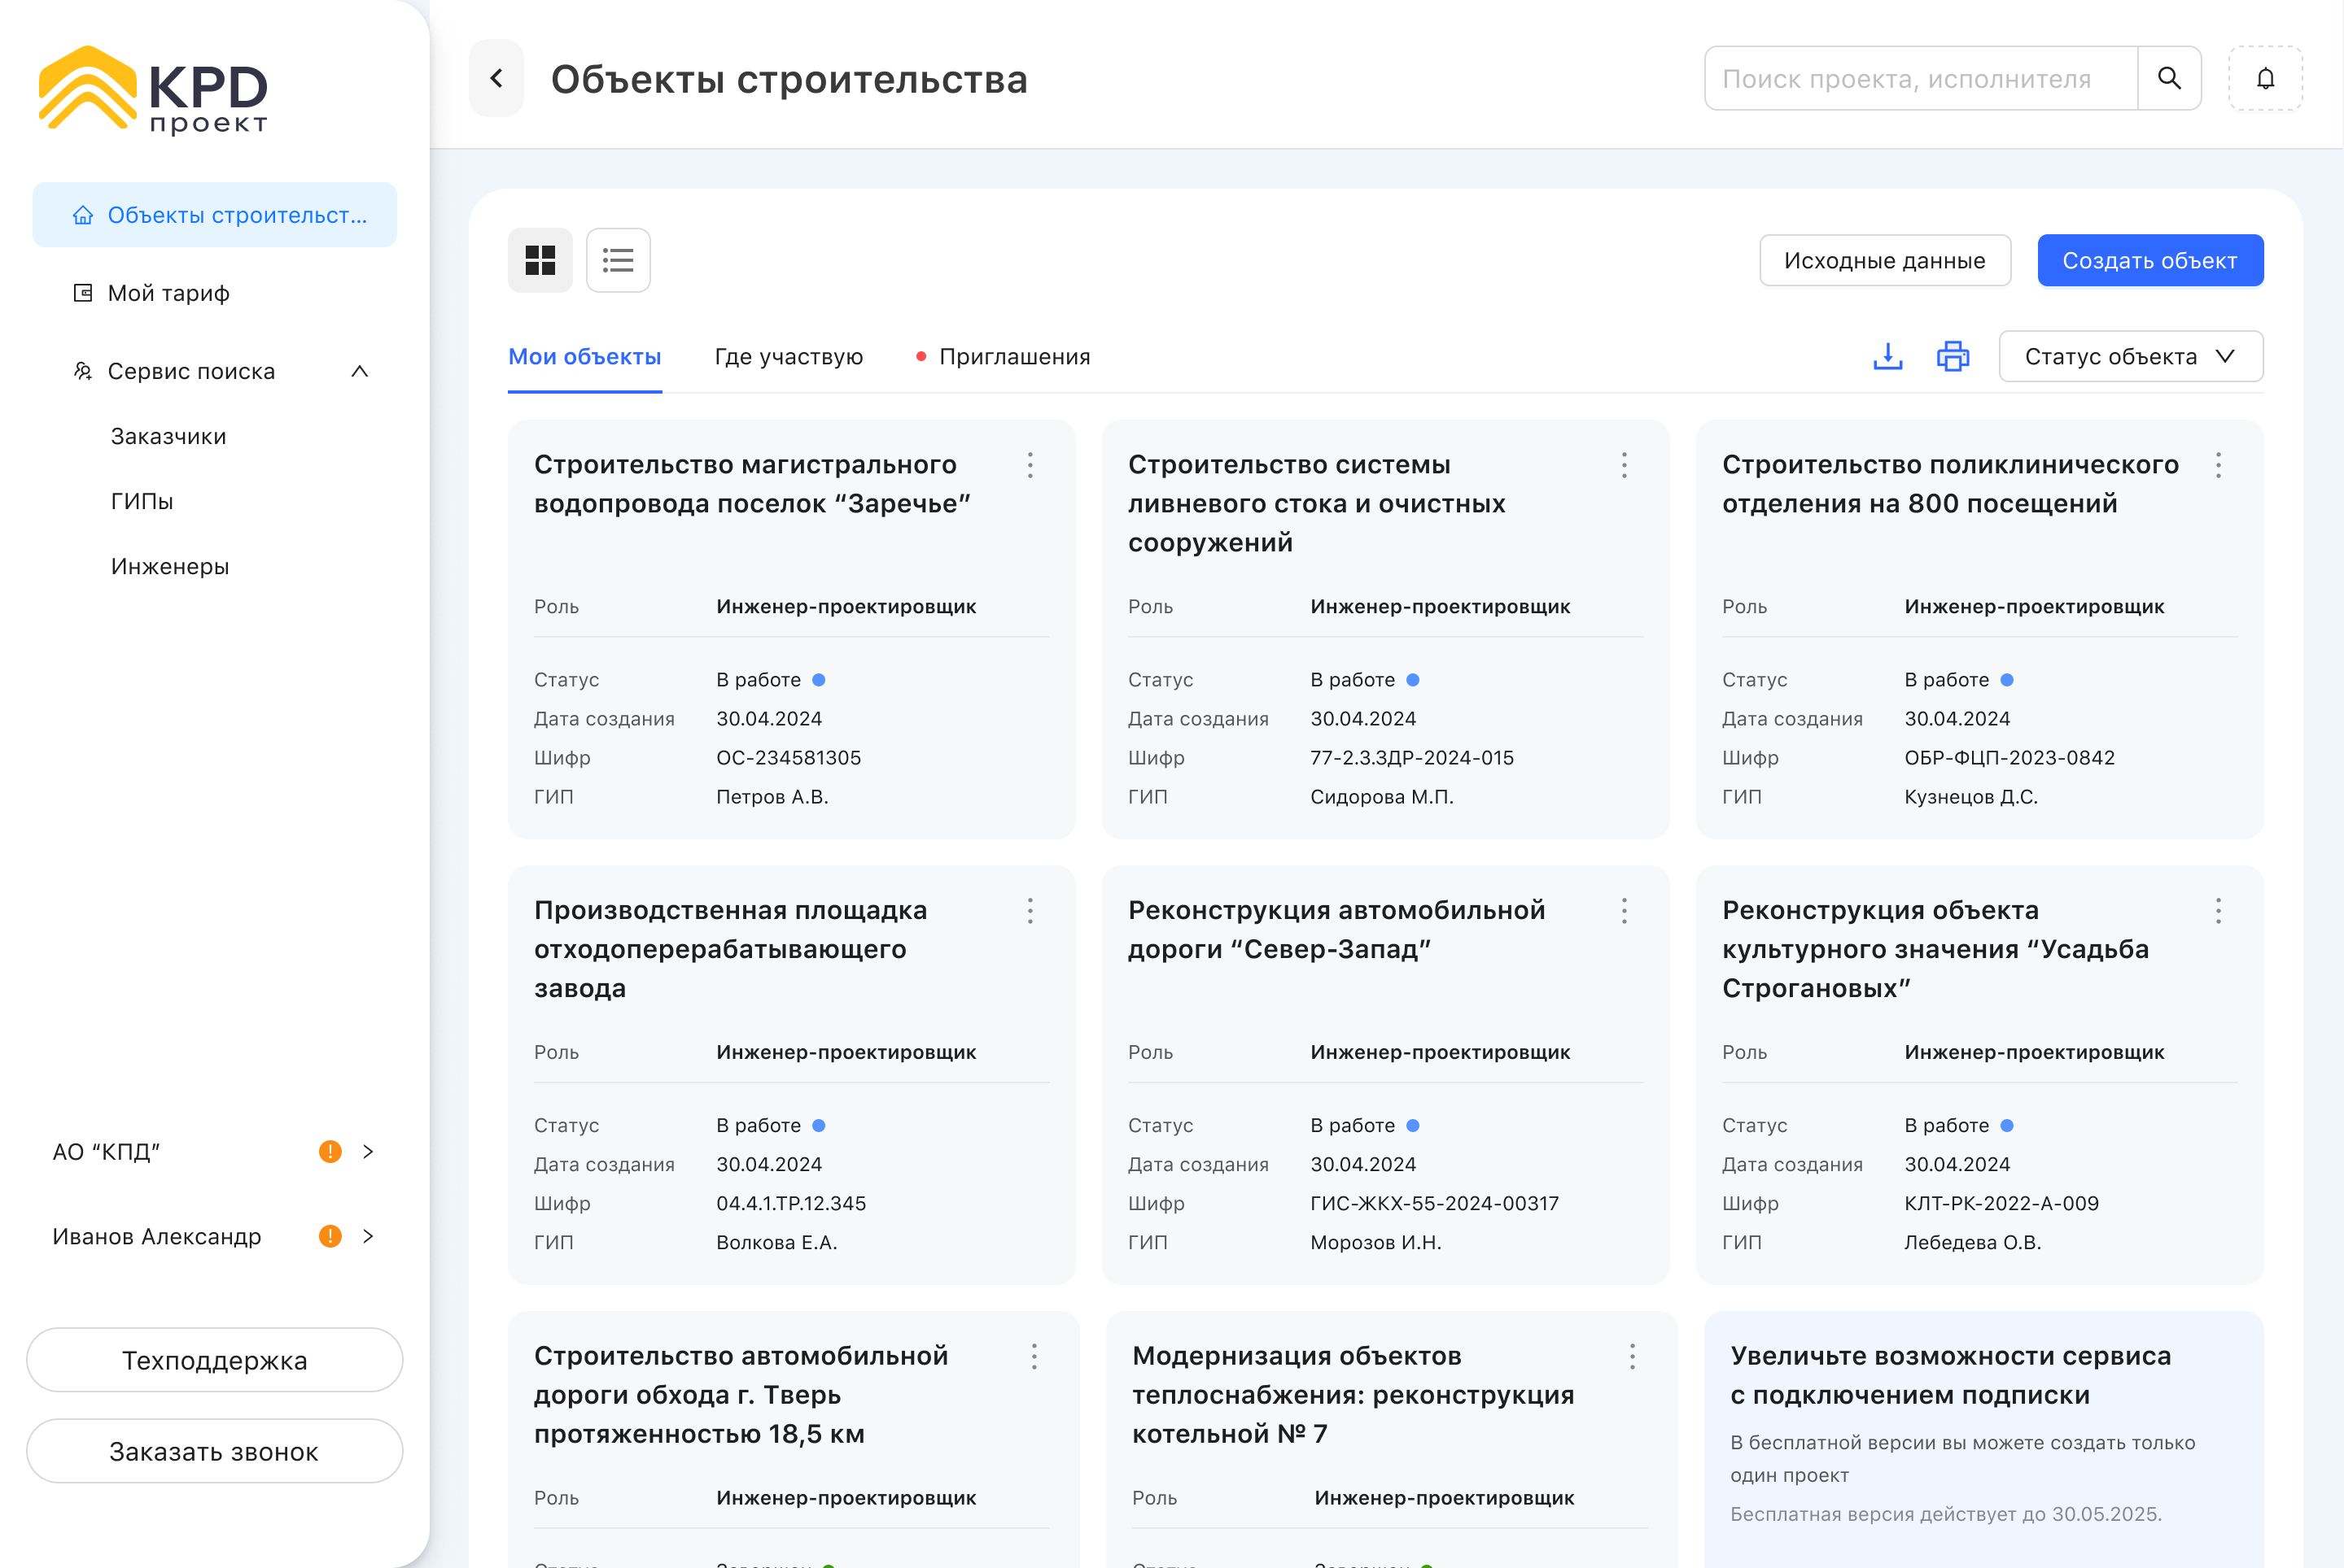Click Заказать звонок button

(x=215, y=1451)
